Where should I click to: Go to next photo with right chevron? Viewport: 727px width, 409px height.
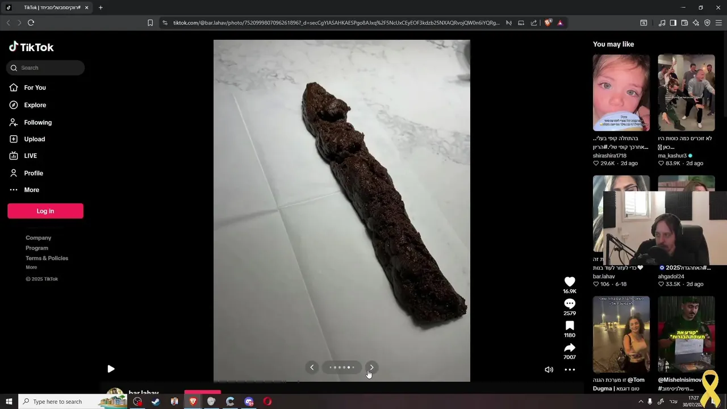pyautogui.click(x=371, y=368)
